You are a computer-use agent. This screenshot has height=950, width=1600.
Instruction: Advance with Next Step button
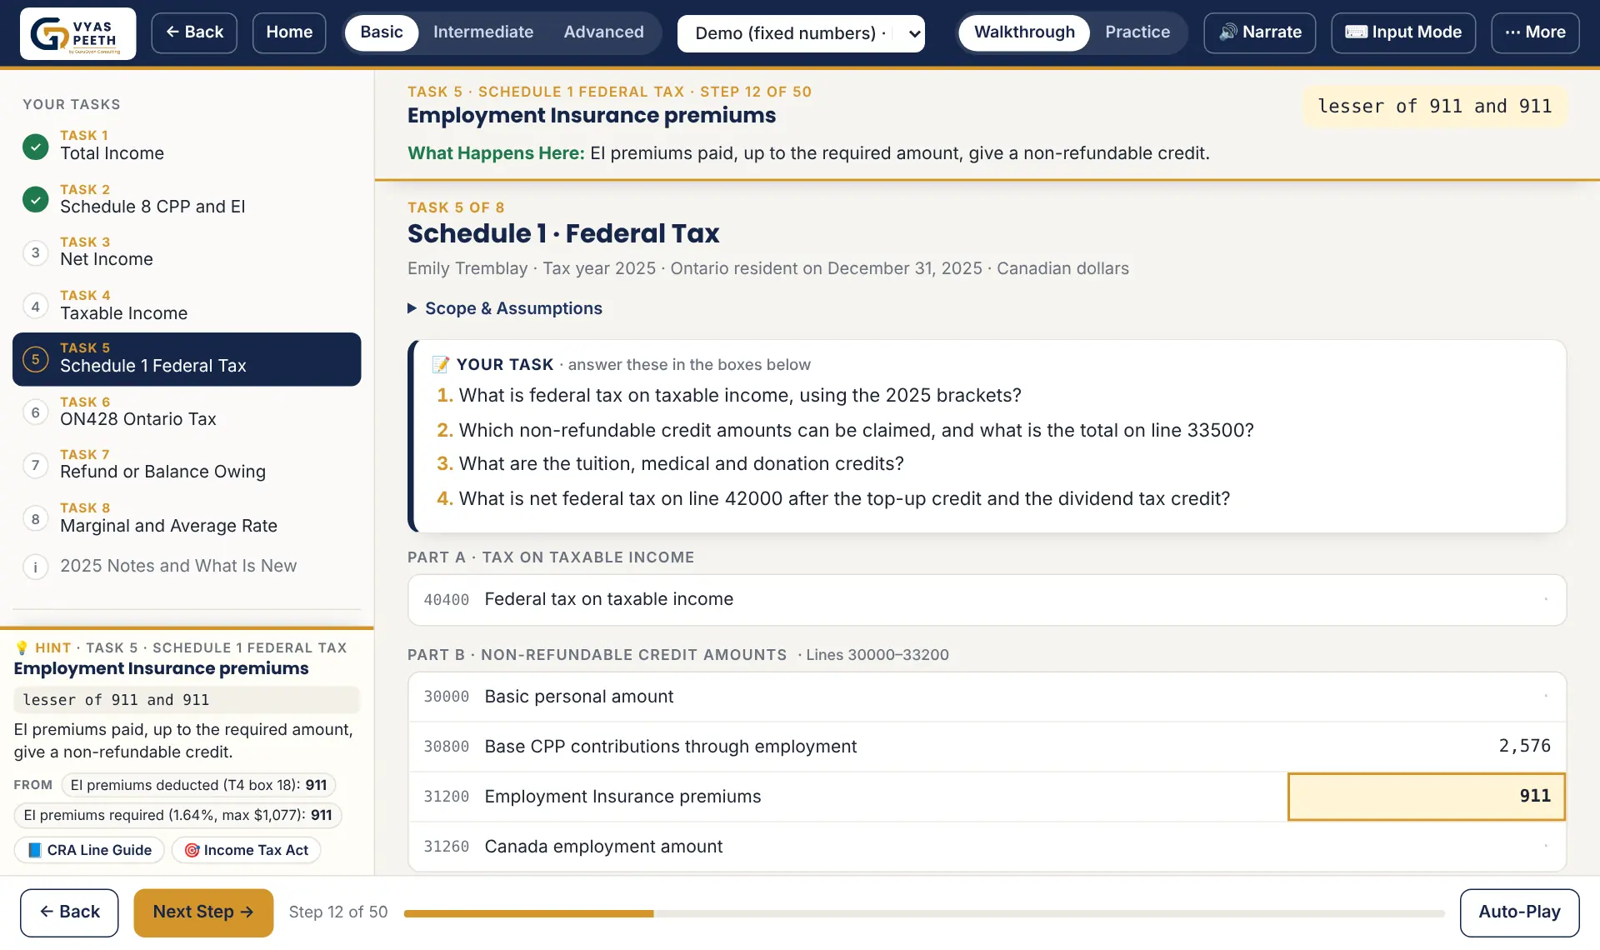(x=203, y=912)
